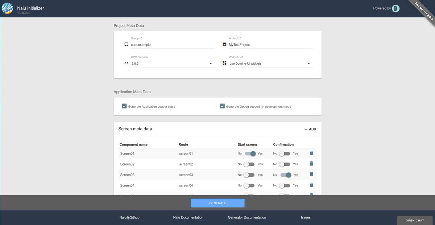Click the Nalu Initializer title
435x225 pixels.
point(30,8)
